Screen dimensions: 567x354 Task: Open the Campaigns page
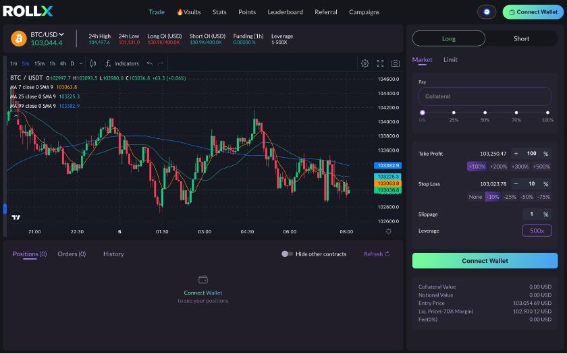coord(364,12)
